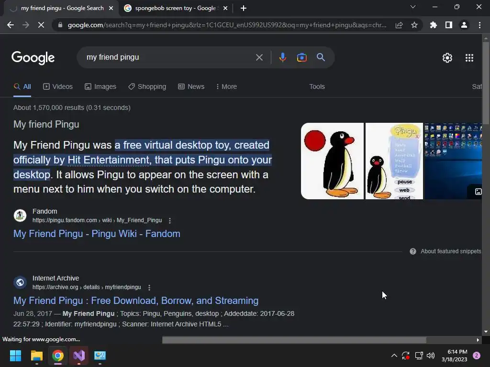The height and width of the screenshot is (367, 490).
Task: Switch to Videos results
Action: point(58,87)
